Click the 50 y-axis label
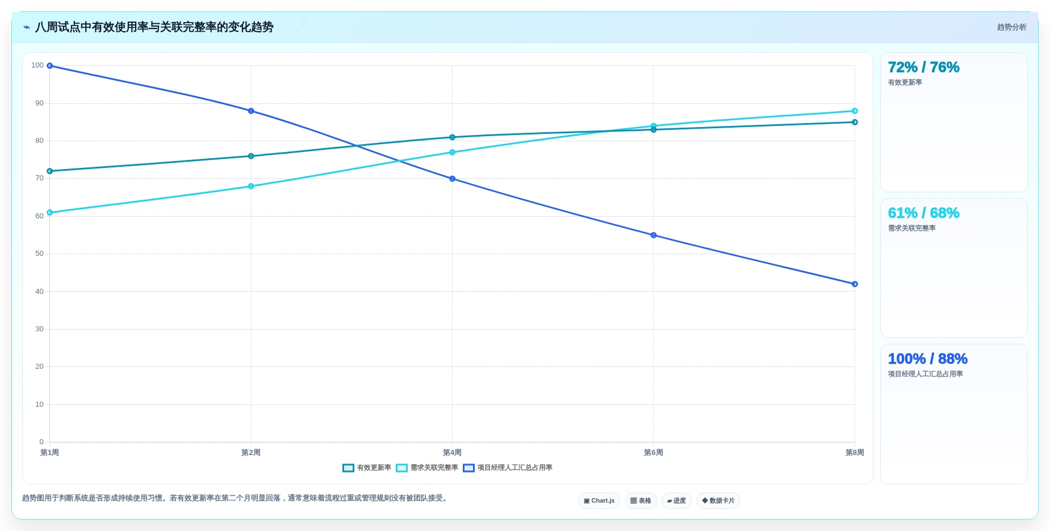1050x531 pixels. pos(39,254)
